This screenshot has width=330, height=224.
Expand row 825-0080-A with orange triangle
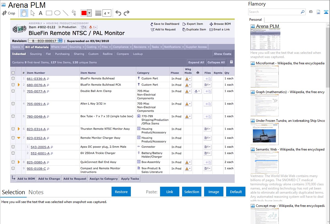19,162
